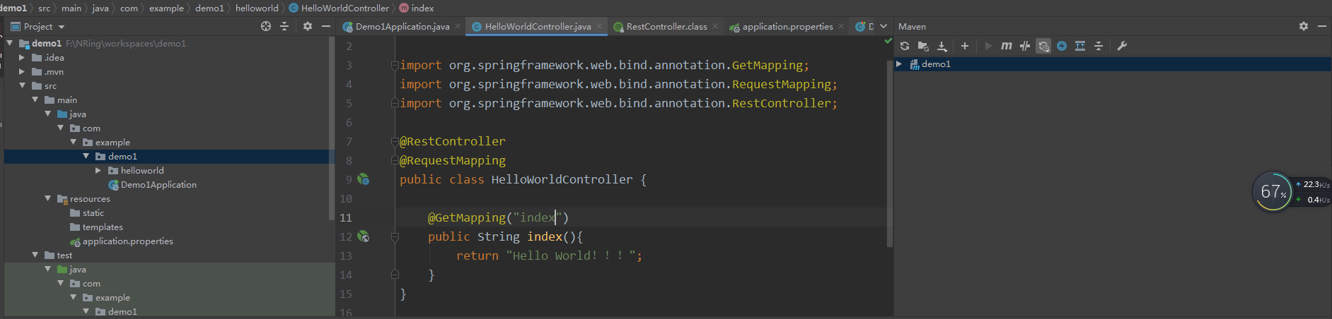The height and width of the screenshot is (319, 1332).
Task: Toggle Show Dependencies in Maven toolbar
Action: point(1080,46)
